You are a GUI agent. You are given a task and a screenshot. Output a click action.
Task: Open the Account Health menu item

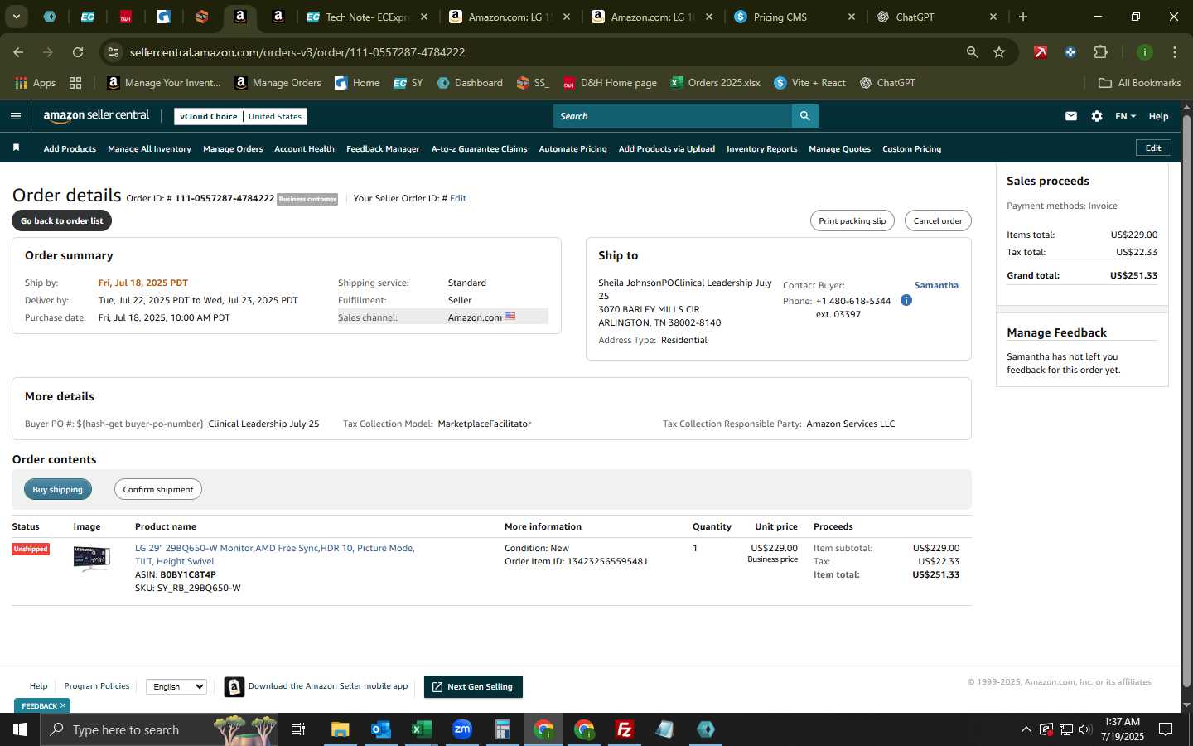[x=304, y=149]
